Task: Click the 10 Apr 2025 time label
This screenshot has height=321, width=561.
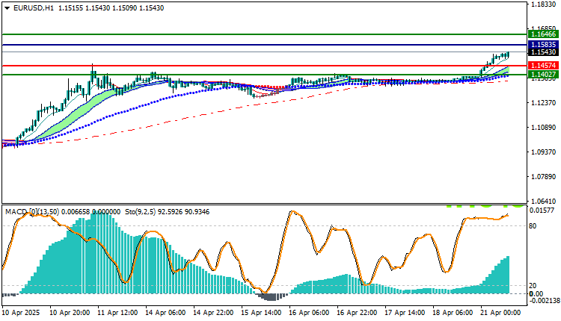Action: (x=21, y=313)
